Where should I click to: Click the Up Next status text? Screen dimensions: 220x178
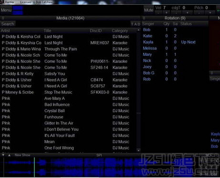coord(188,42)
